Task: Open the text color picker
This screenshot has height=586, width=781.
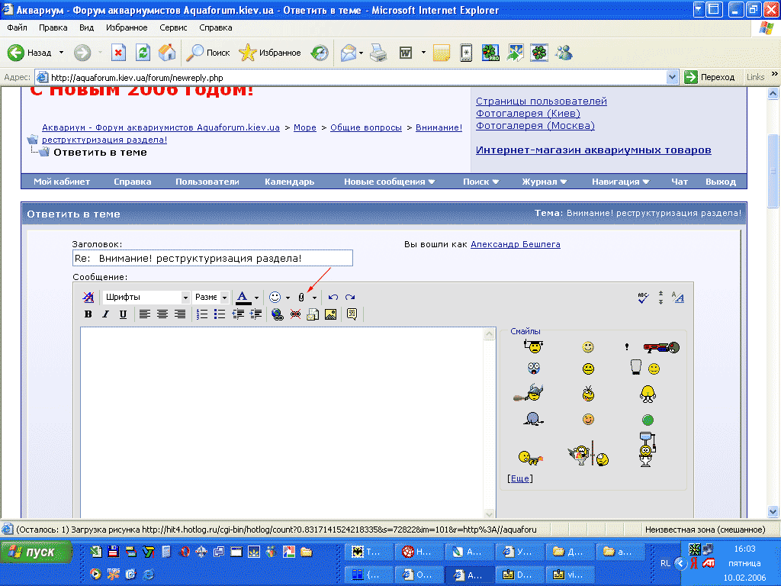Action: coord(256,298)
